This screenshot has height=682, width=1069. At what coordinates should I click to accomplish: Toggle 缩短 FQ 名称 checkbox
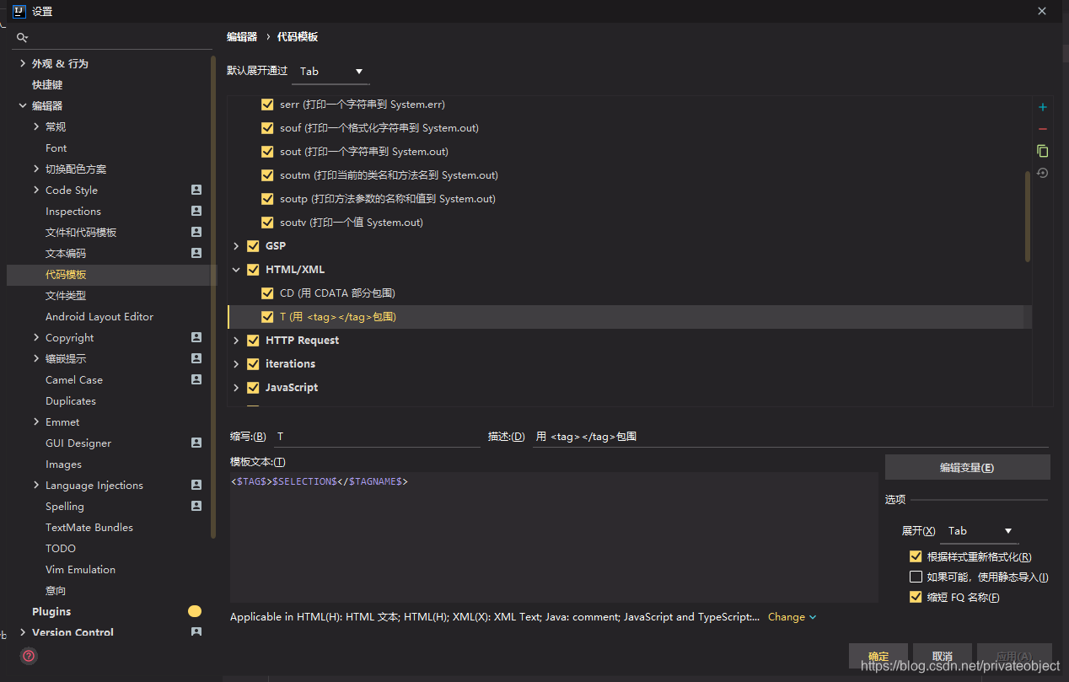[916, 597]
